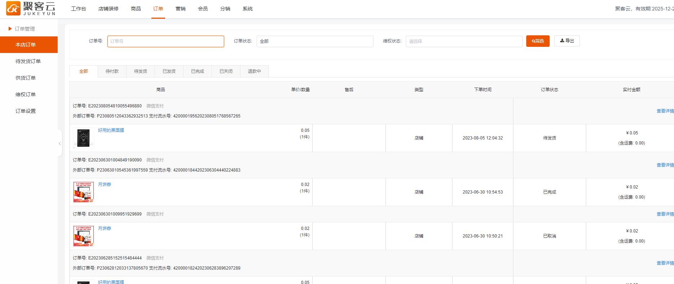Screen dimensions: 674x284
Task: Open the 工作台 menu
Action: click(79, 9)
